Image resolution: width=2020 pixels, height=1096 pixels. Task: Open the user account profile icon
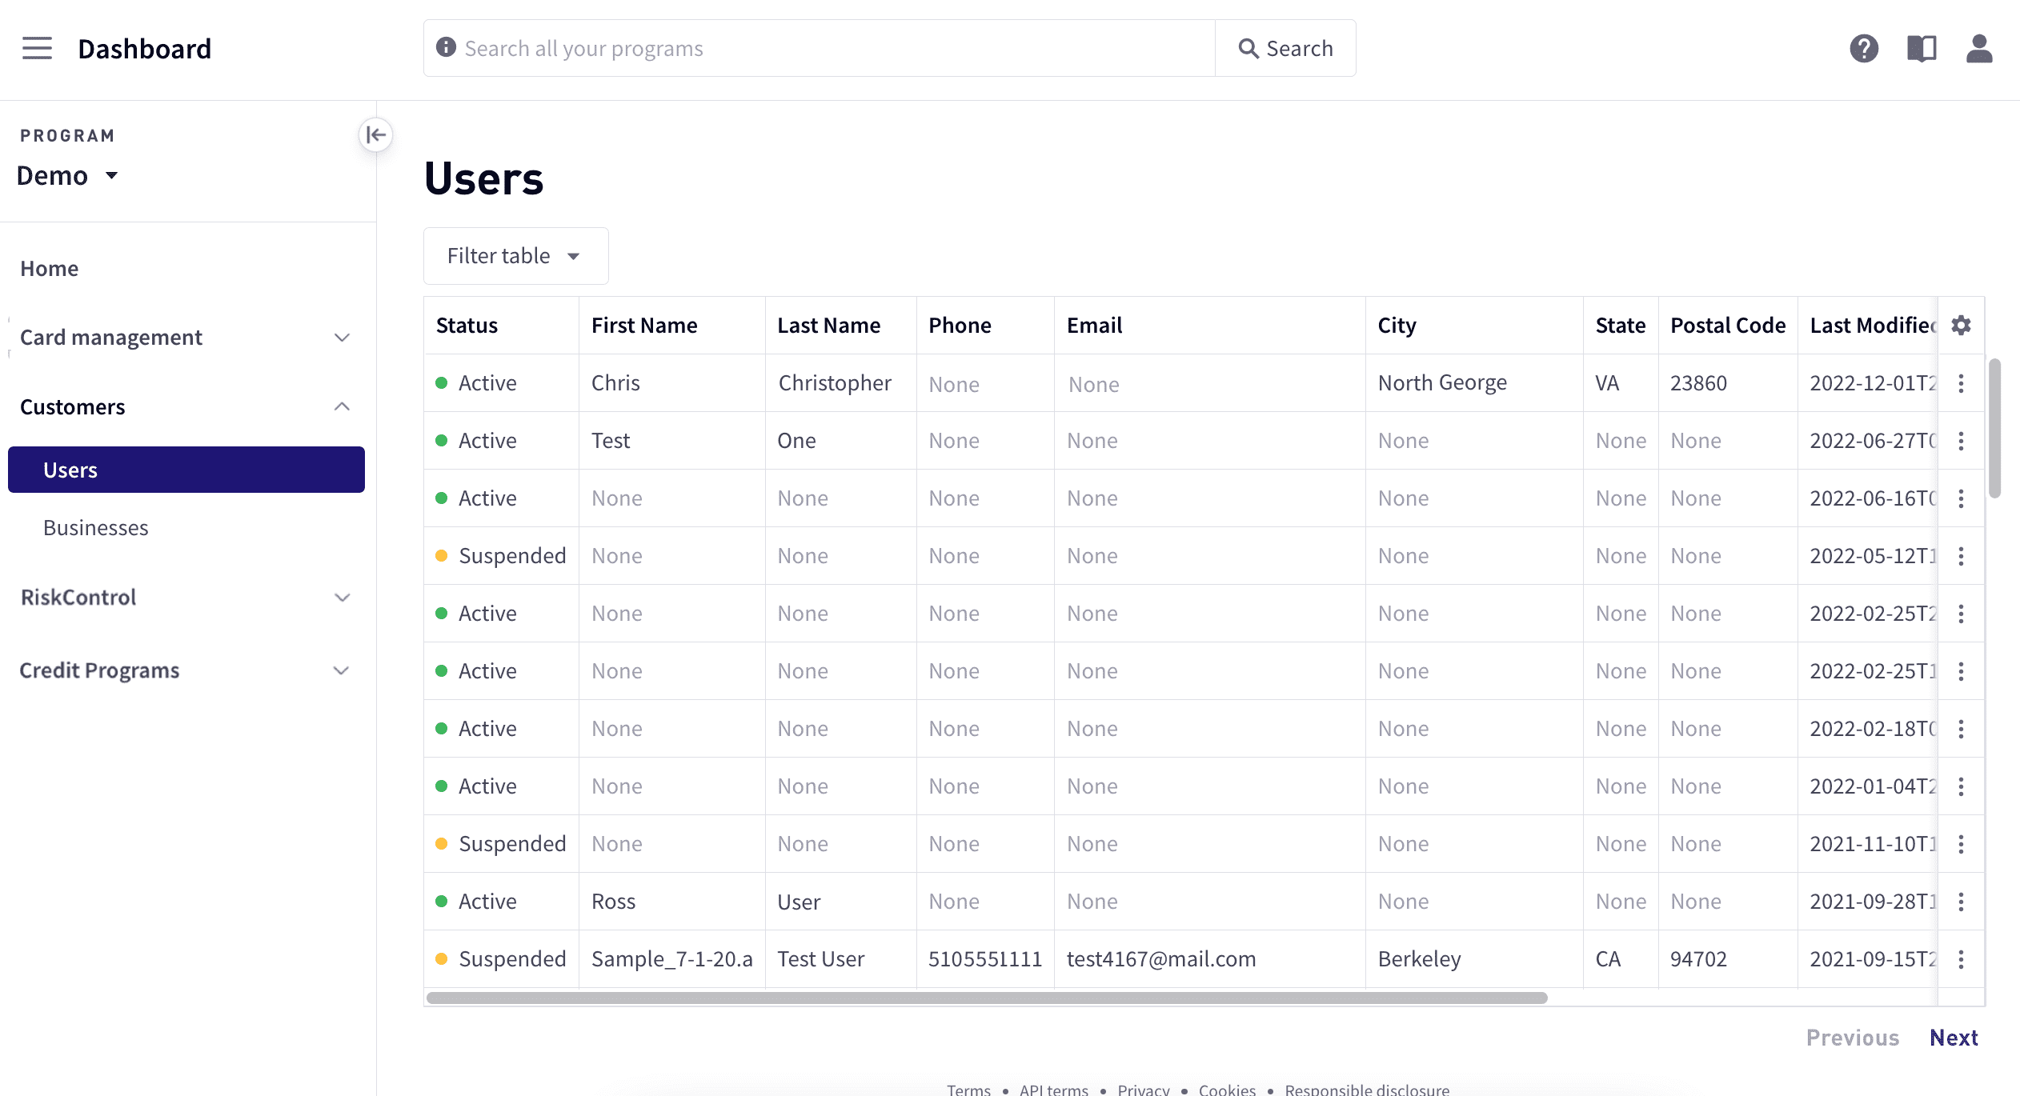pos(1978,49)
